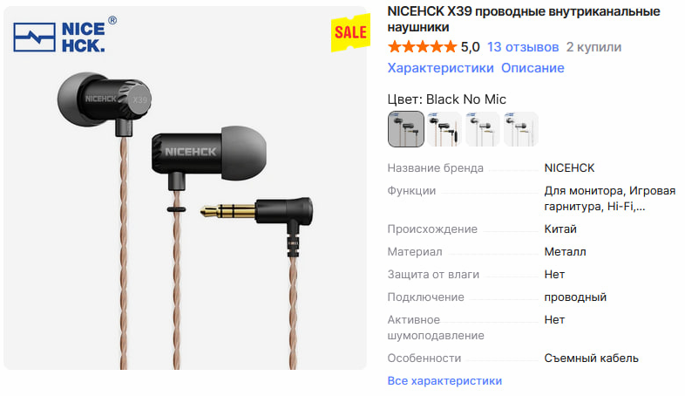This screenshot has width=685, height=396.
Task: Click the Съемный кабель feature value
Action: [x=591, y=358]
